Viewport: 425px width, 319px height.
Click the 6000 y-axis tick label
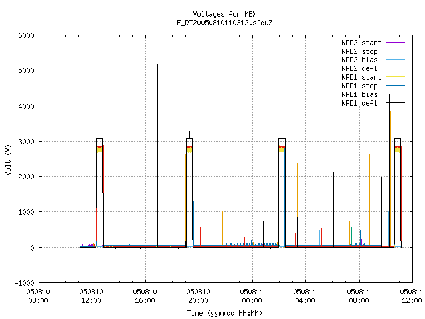[27, 35]
